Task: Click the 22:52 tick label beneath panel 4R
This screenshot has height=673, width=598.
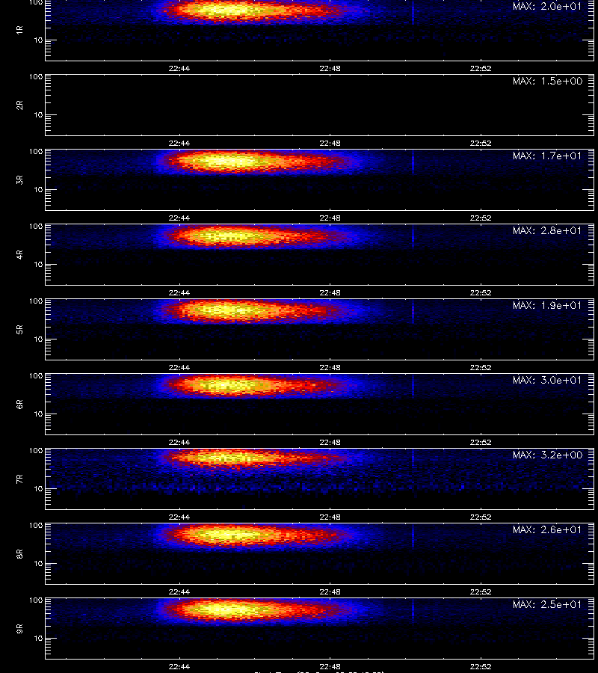Action: tap(481, 292)
